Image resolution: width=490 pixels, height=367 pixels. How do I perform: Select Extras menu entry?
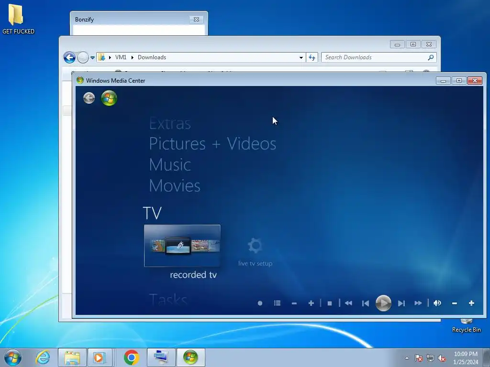170,123
